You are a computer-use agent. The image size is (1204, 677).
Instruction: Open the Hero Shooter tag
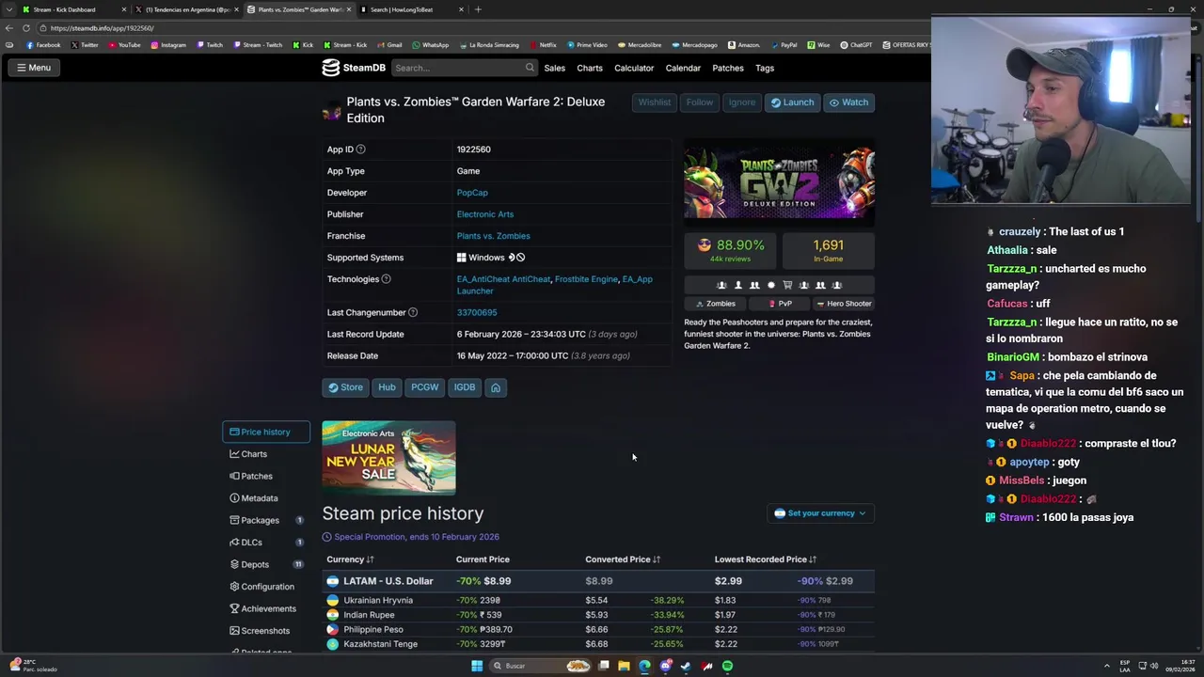coord(844,304)
